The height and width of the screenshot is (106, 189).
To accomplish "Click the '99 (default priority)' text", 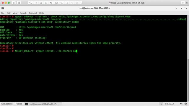I will tap(32, 38).
